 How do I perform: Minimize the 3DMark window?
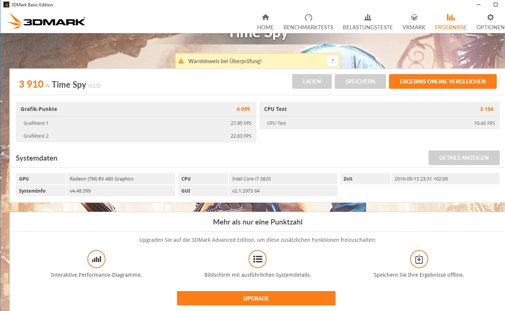[x=479, y=5]
